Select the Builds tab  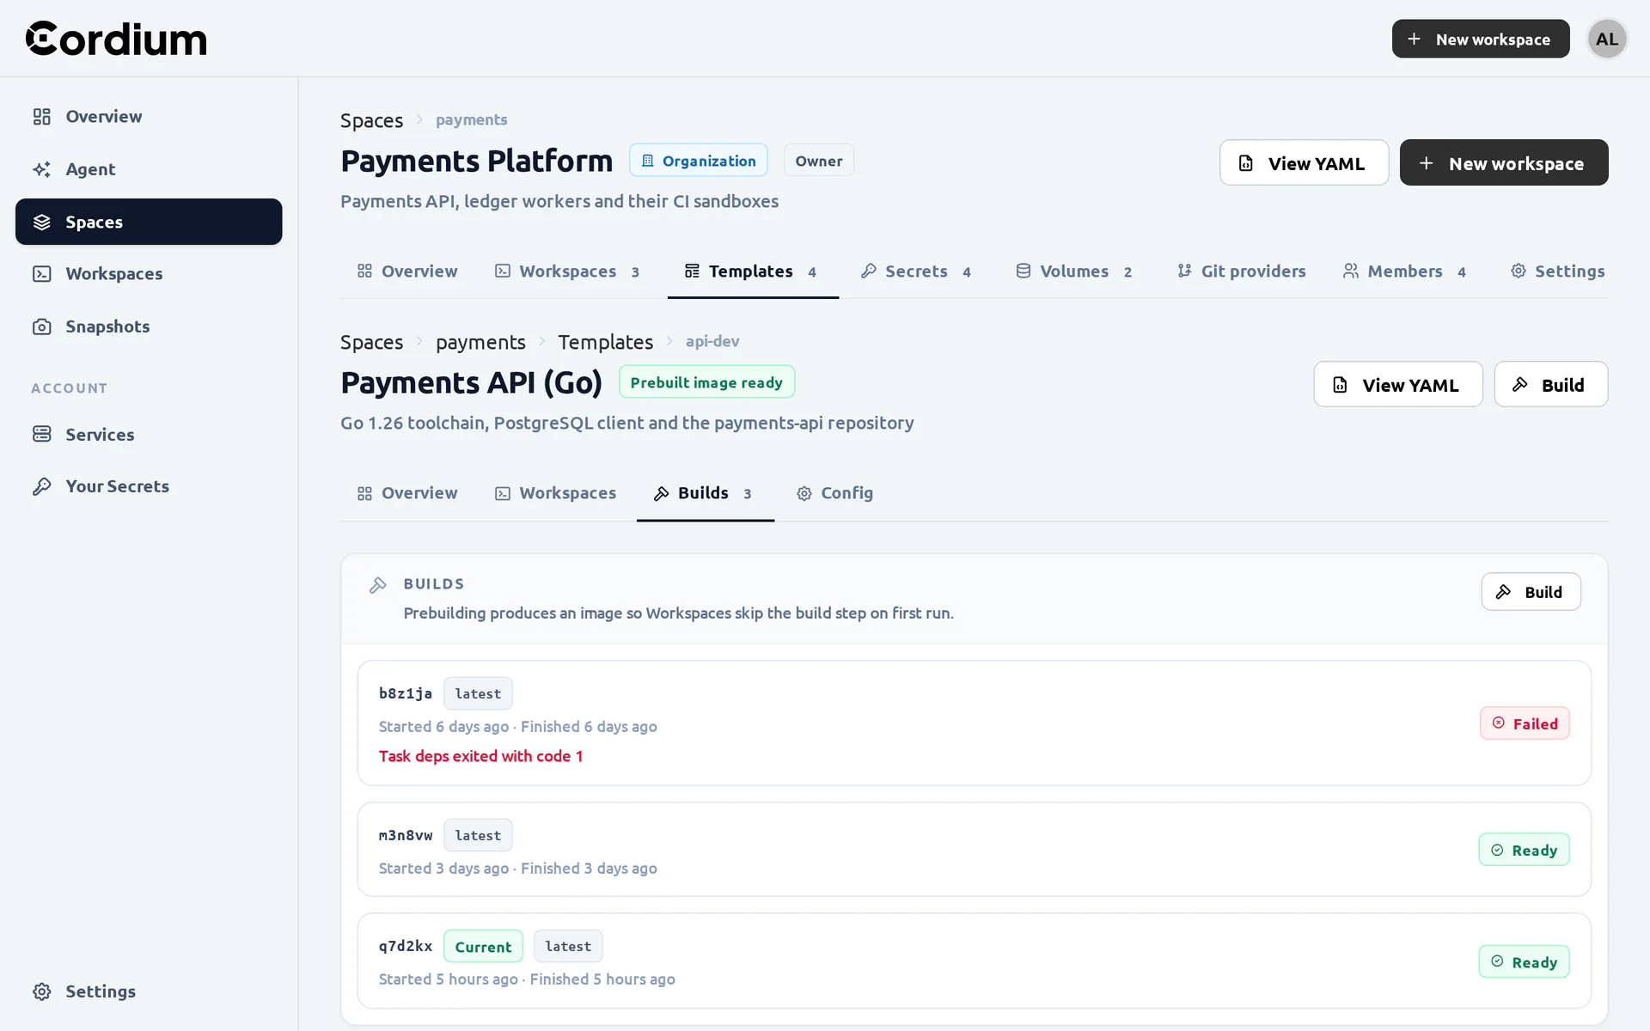(x=705, y=493)
